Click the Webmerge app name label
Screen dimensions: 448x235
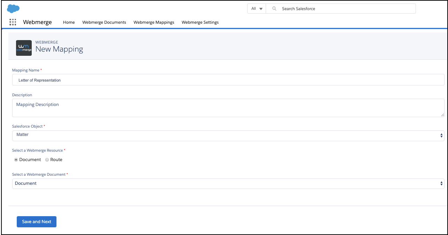(37, 22)
